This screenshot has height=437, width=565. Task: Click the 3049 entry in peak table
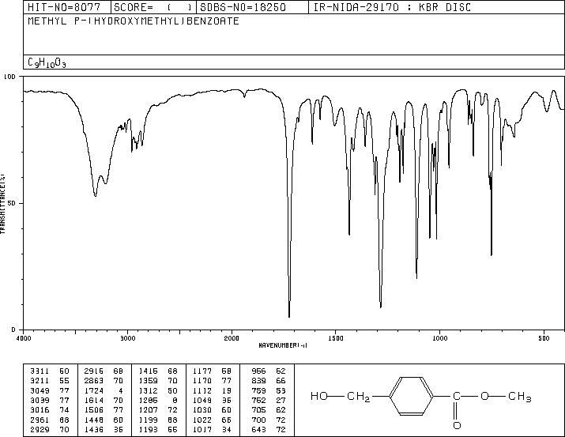(40, 390)
